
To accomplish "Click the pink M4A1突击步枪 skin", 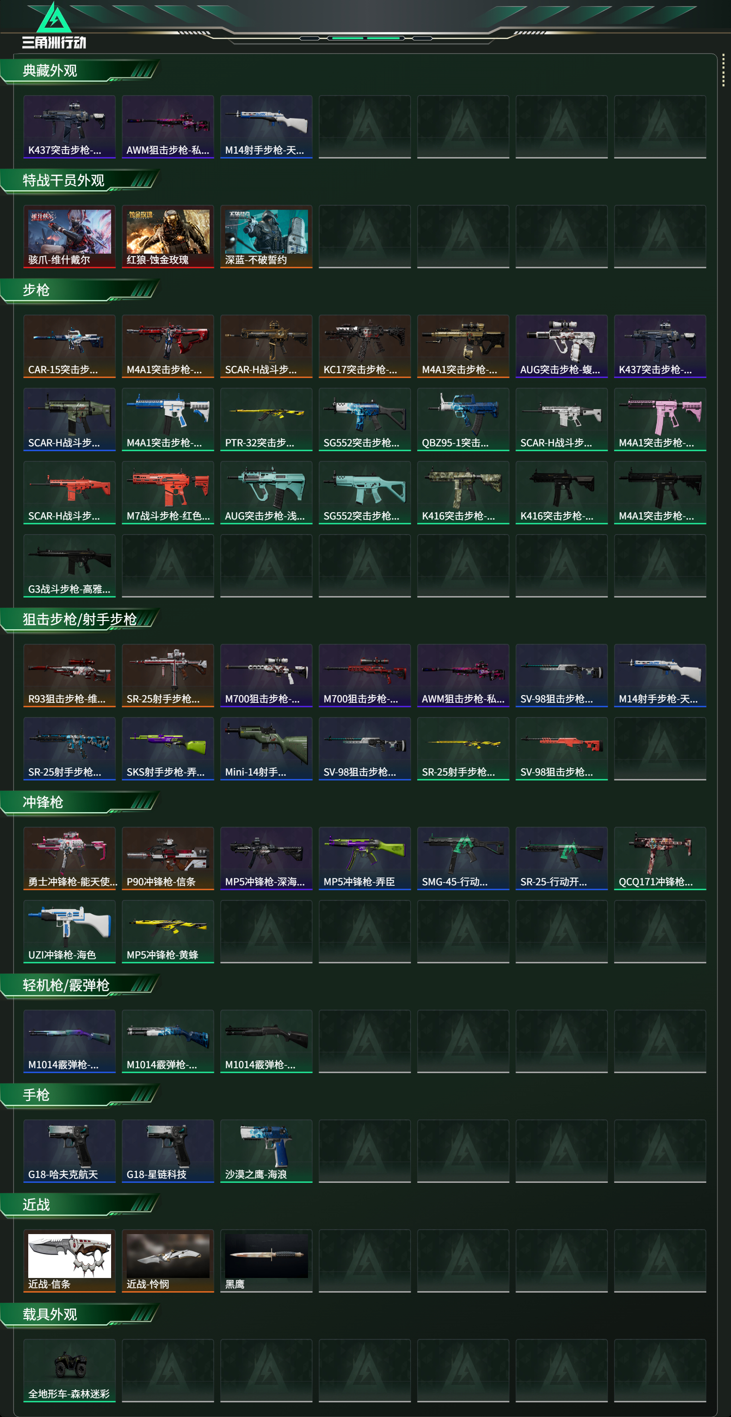I will tap(659, 419).
